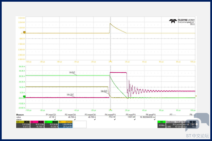Open the Trigger descriptor box
212x141 pixels.
(x=189, y=124)
